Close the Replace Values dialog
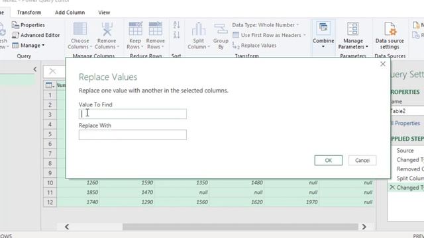 pos(383,64)
